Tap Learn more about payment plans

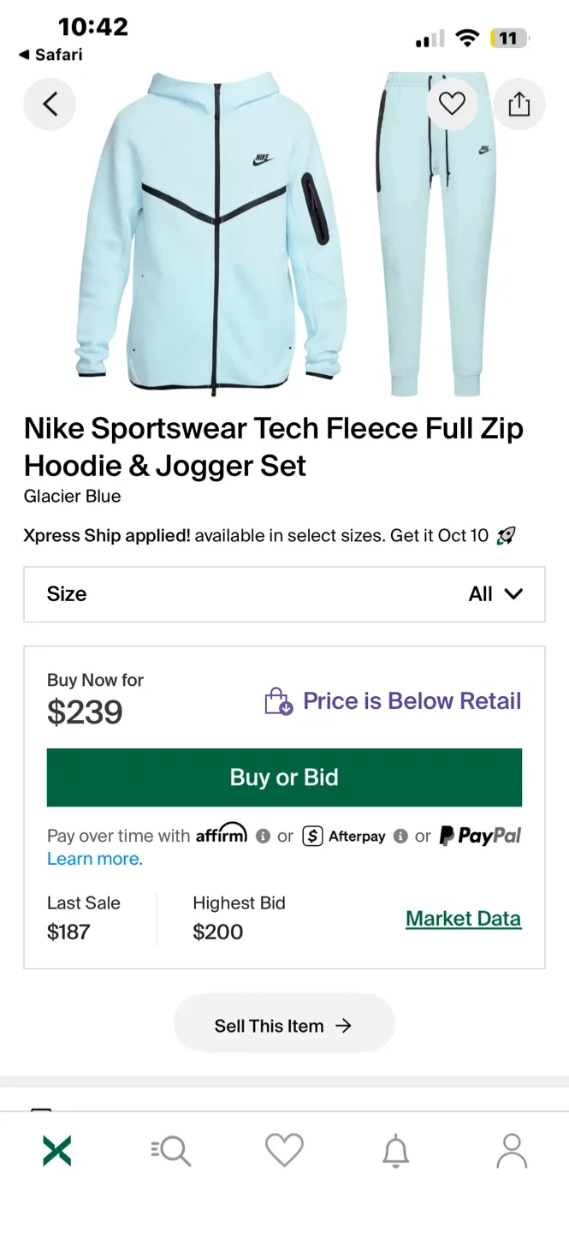(x=93, y=859)
